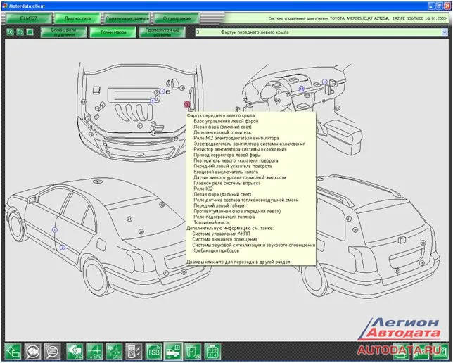Open the numbered connector pinout icon

pos(212,352)
